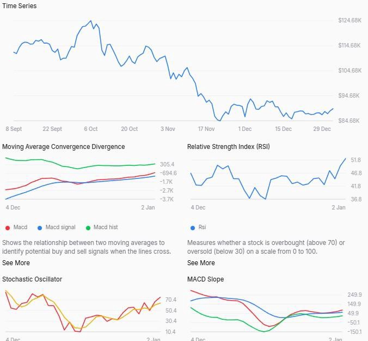
Task: Click the Relative Strength Index (RSI) title
Action: pos(228,147)
